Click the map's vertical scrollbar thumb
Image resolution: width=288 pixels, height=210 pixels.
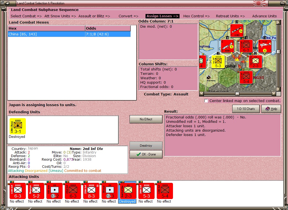coord(278,52)
